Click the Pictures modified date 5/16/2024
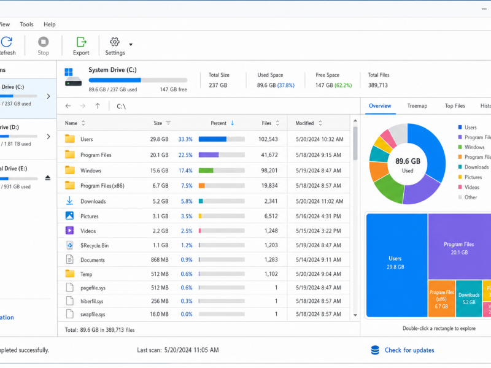Viewport: 491px width, 368px height. pos(318,217)
